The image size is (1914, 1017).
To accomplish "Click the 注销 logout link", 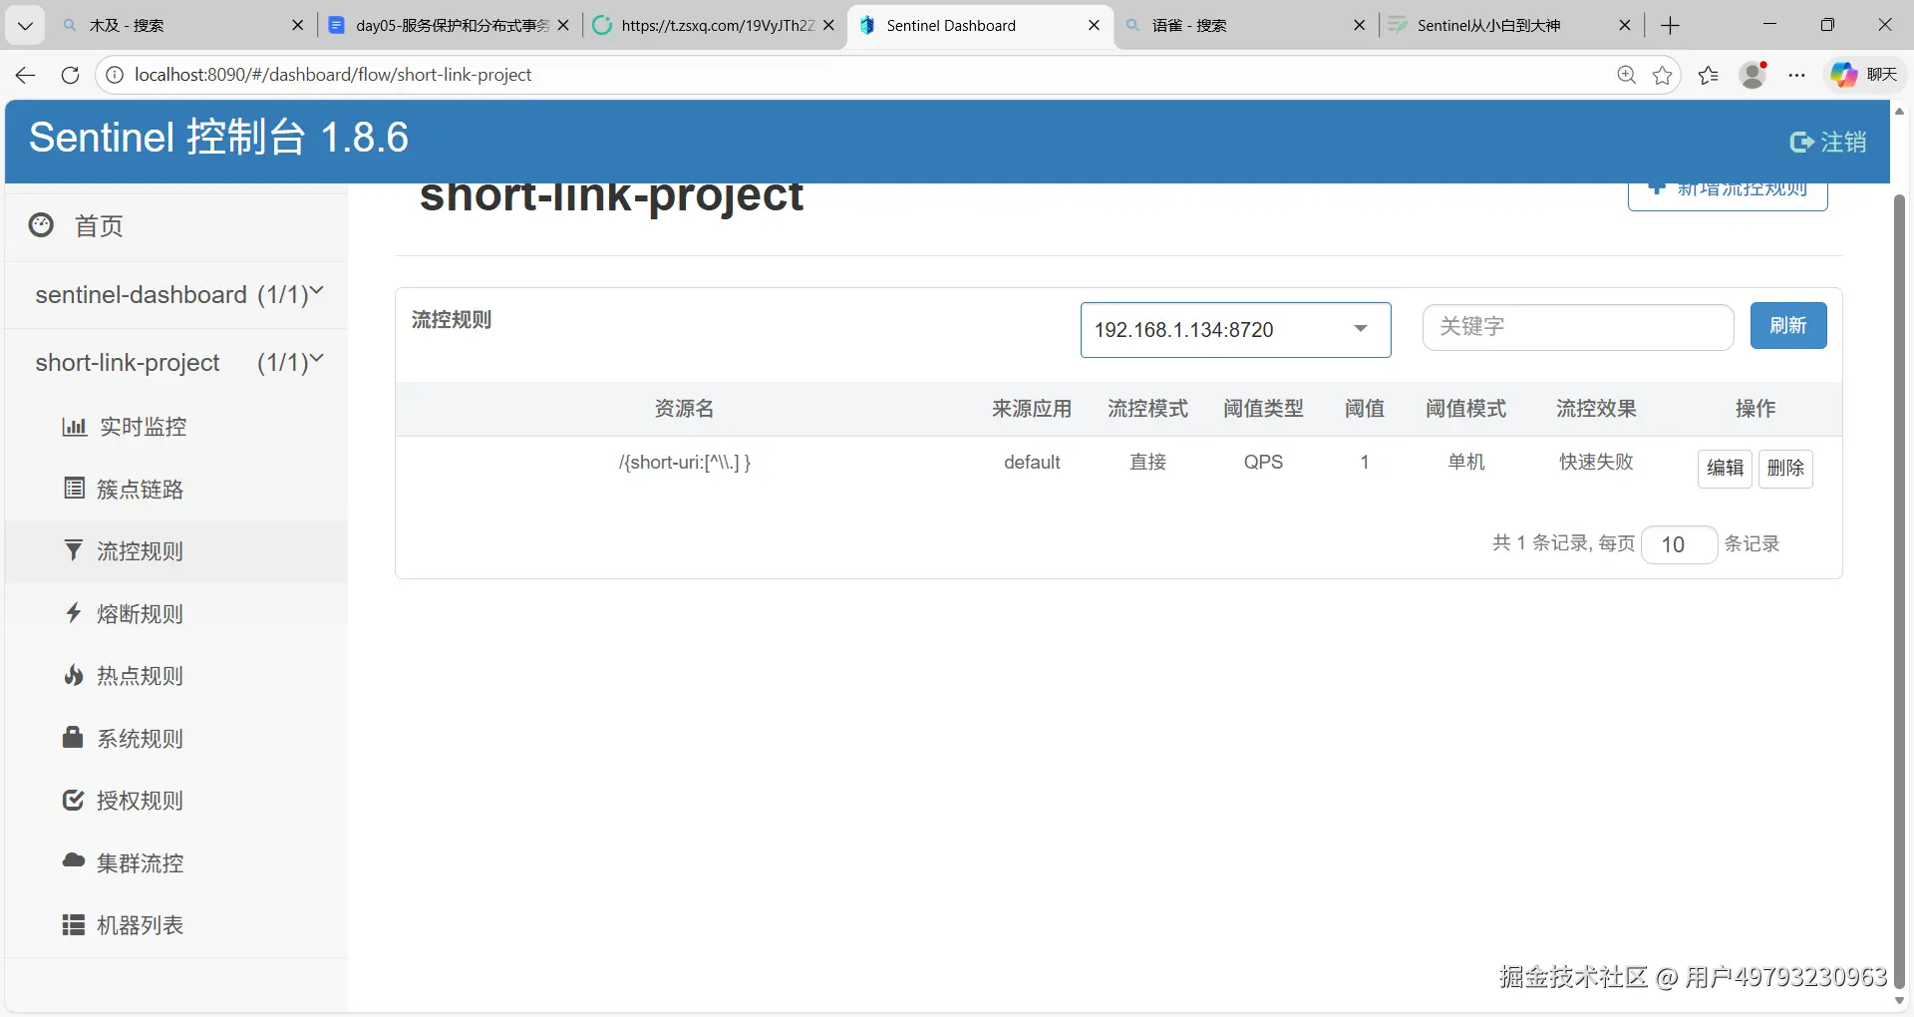I will (x=1828, y=143).
